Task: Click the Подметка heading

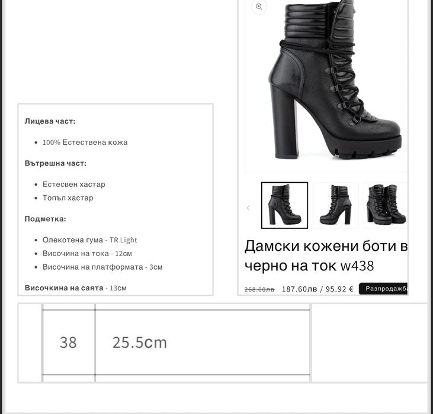Action: (x=45, y=219)
